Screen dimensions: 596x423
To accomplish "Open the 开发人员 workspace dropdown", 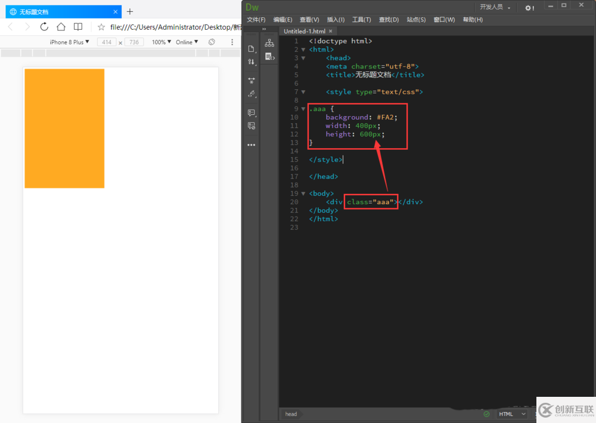I will (x=495, y=7).
